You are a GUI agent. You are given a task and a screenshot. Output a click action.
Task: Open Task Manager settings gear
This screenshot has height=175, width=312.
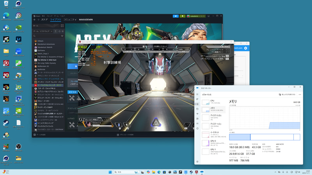(197, 161)
